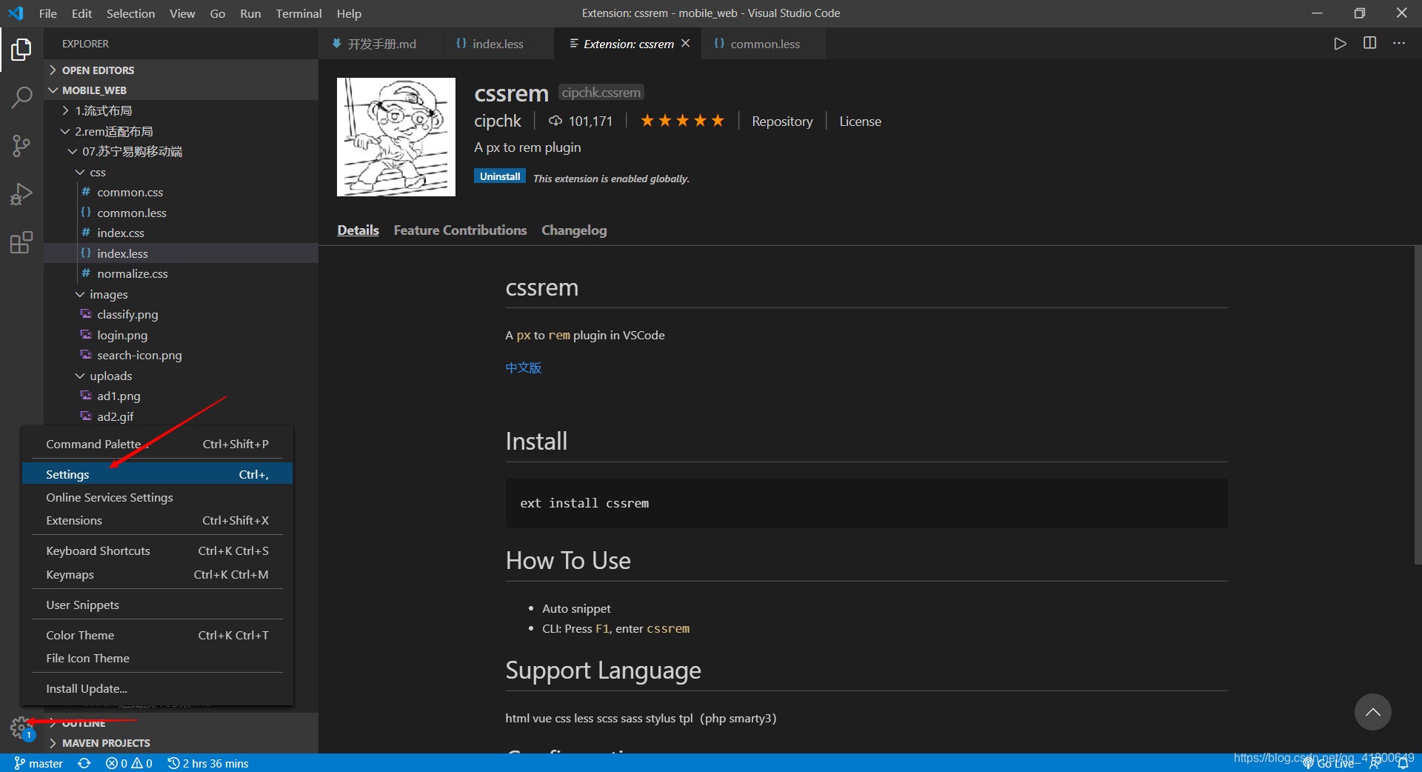Open the Repository link

click(x=782, y=121)
